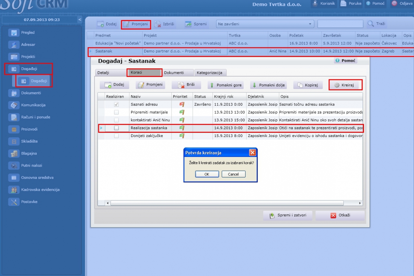Open Poruke messages in header

[351, 3]
